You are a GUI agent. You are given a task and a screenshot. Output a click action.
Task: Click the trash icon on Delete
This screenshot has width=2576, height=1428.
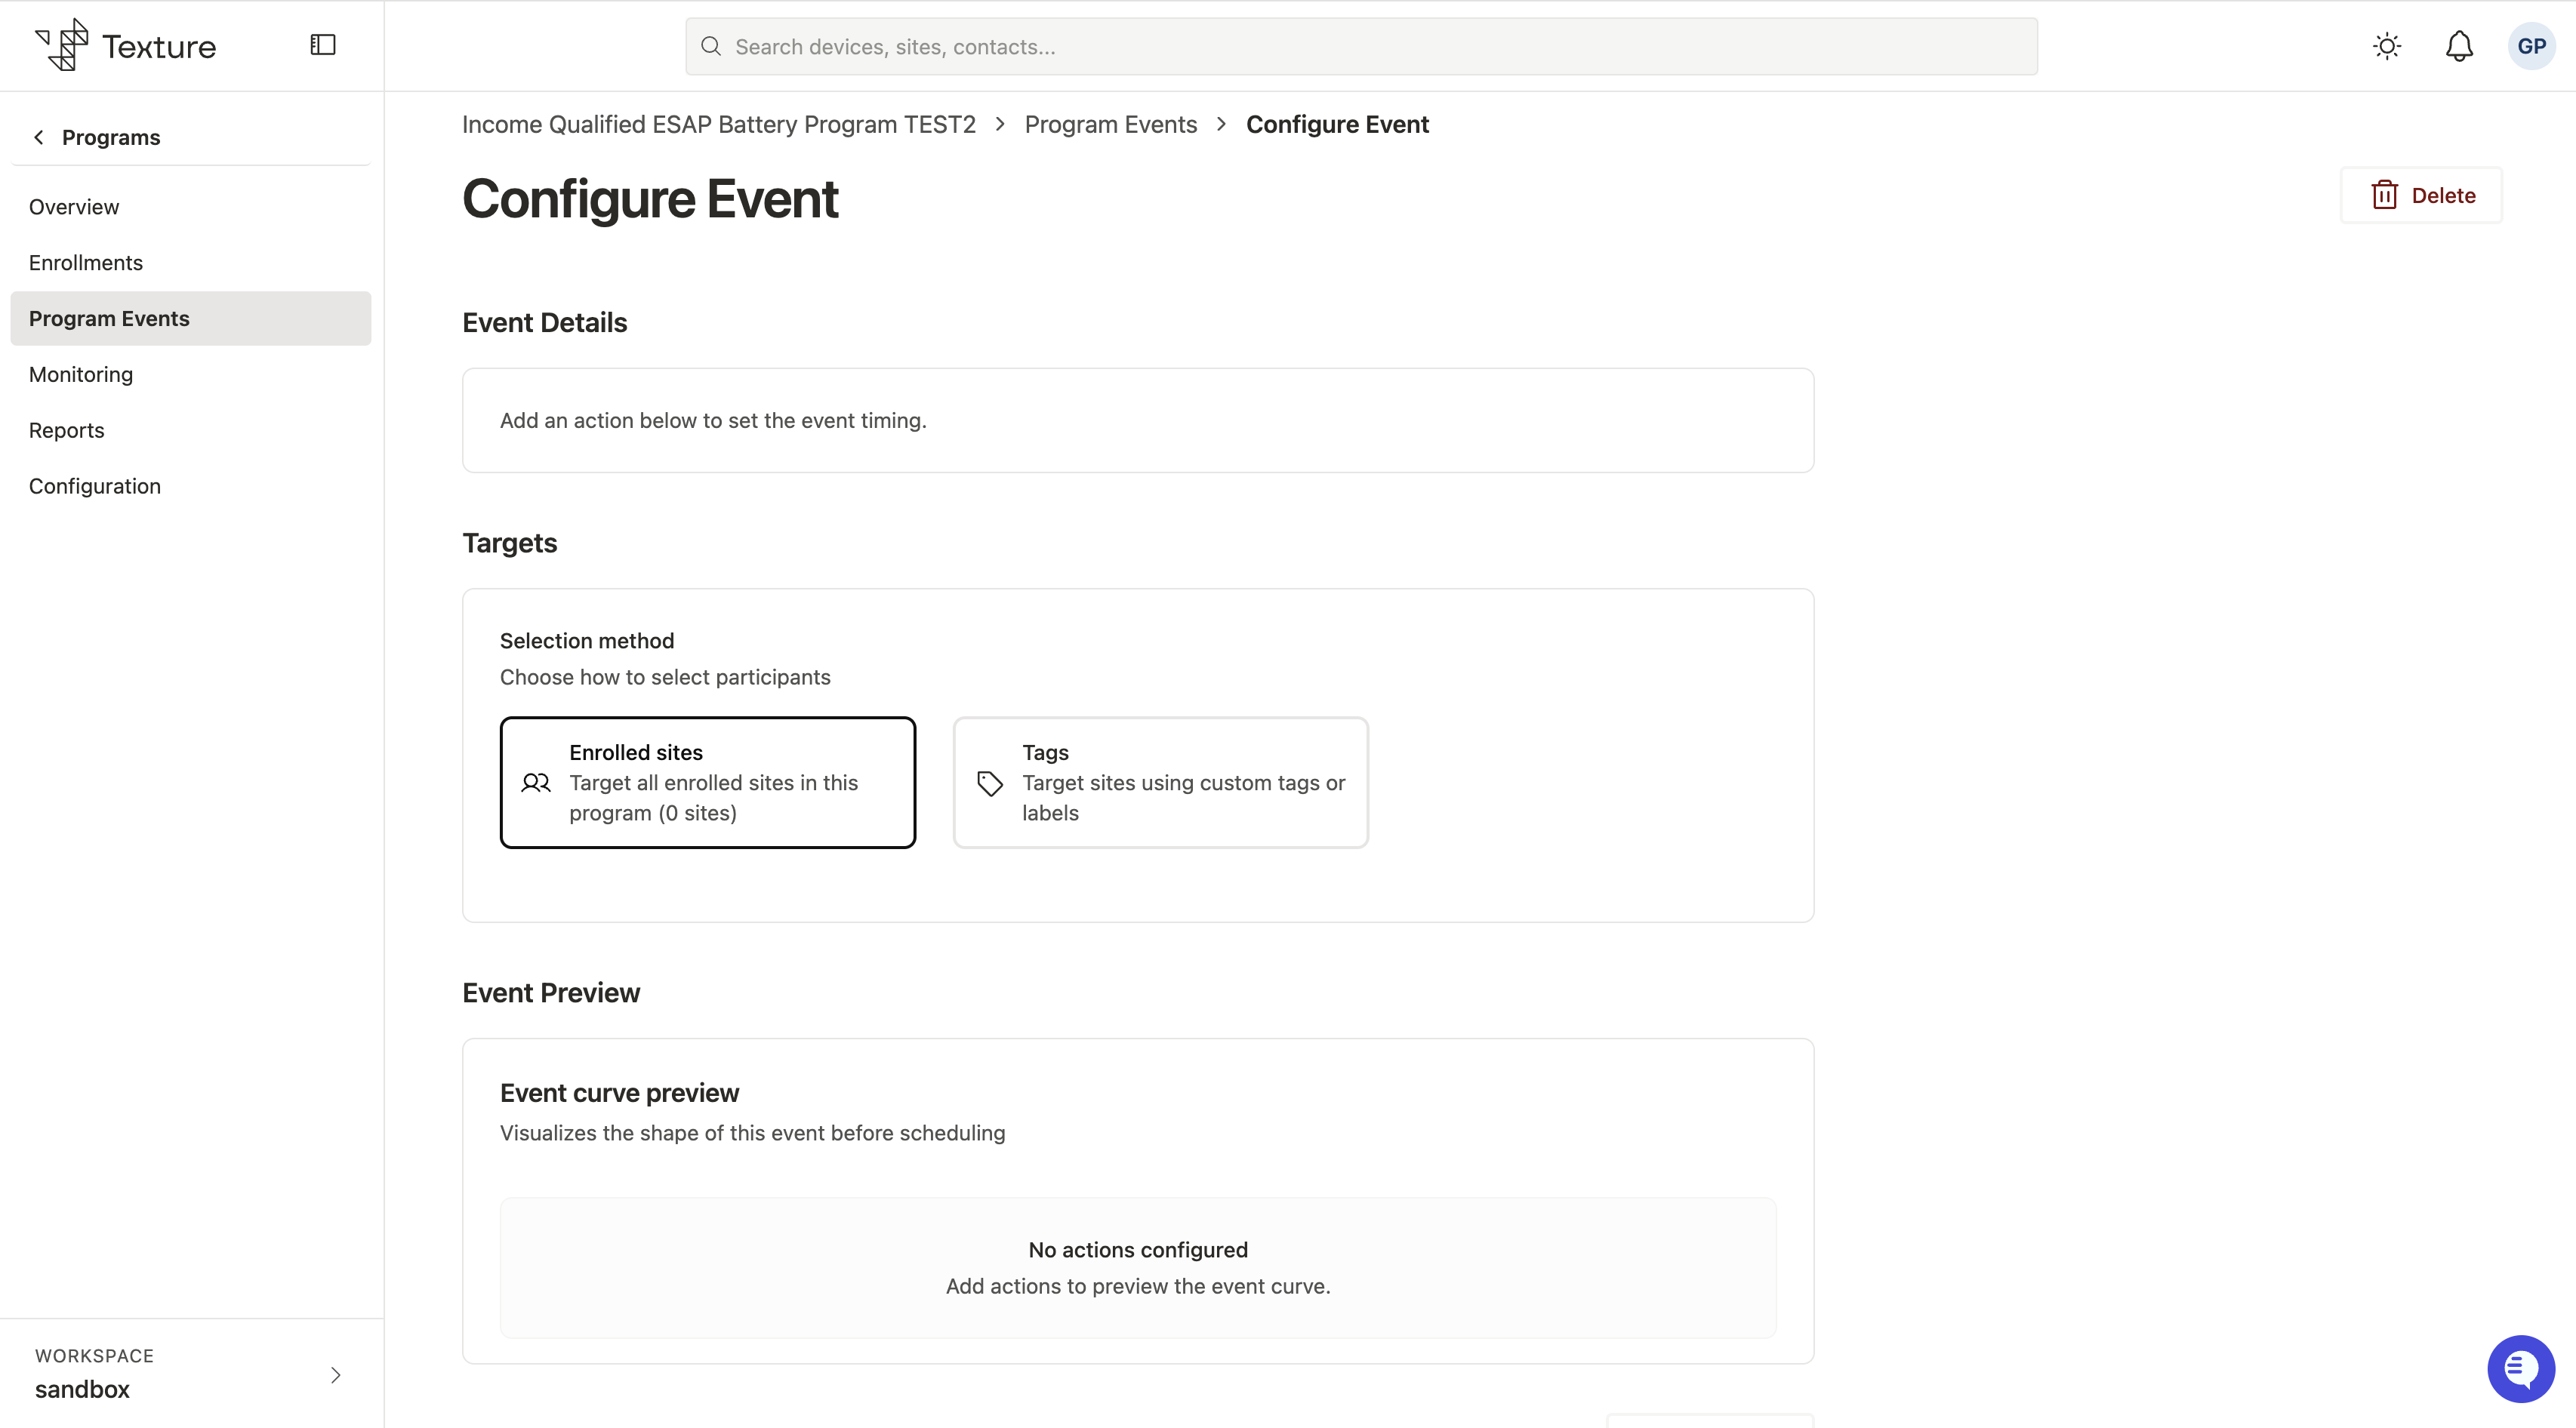click(x=2384, y=195)
